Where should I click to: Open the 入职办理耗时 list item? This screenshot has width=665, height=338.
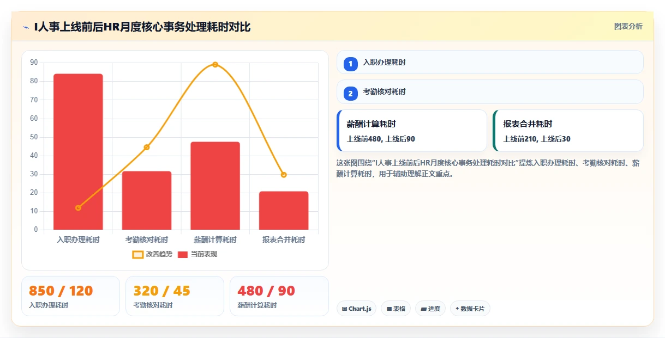pos(490,62)
